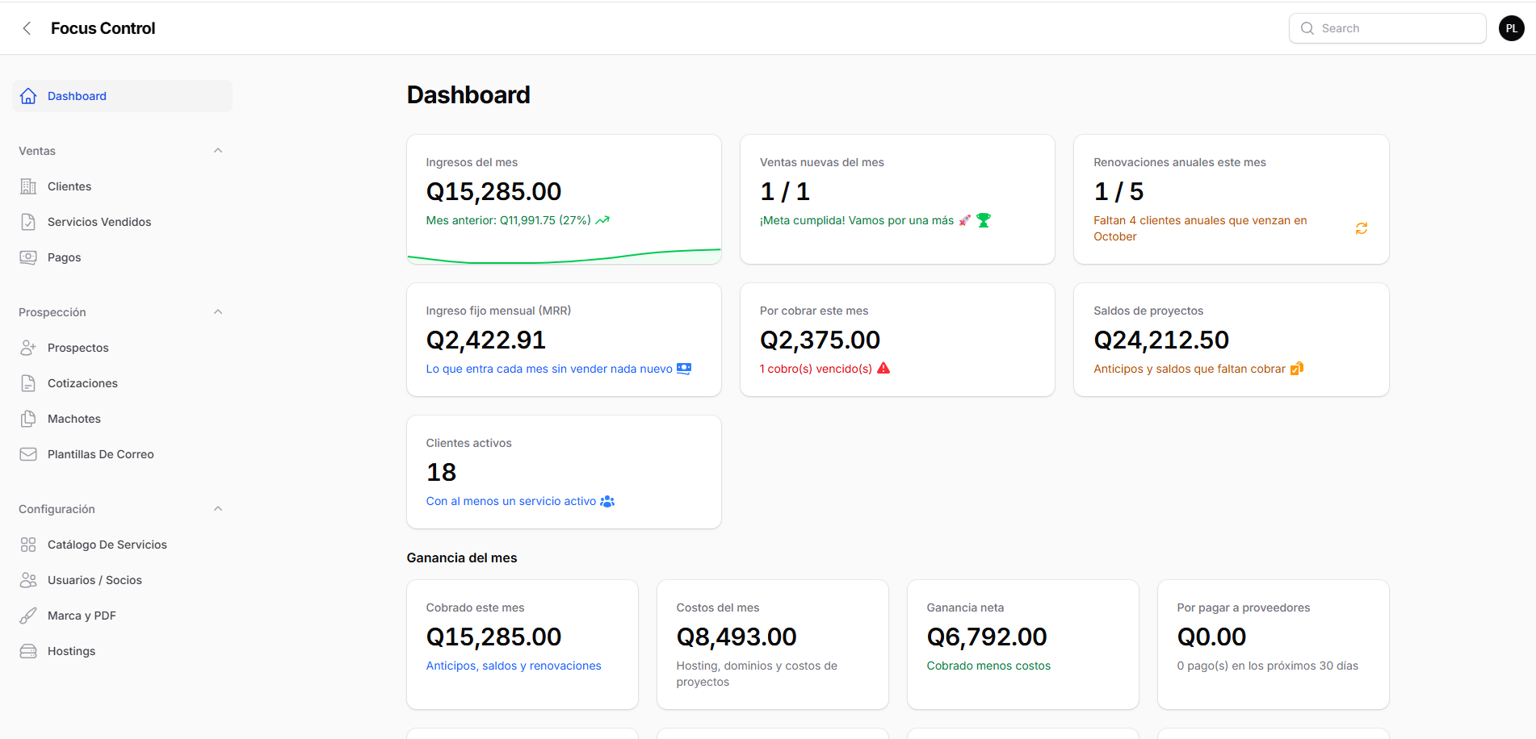Click the Q6,792.00 Ganancia neta value

[987, 637]
